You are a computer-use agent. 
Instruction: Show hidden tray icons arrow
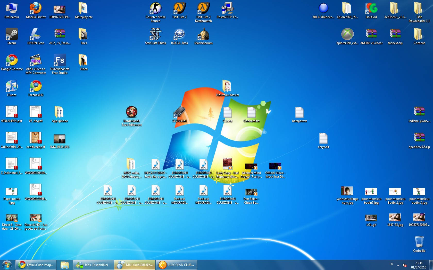[x=398, y=265]
